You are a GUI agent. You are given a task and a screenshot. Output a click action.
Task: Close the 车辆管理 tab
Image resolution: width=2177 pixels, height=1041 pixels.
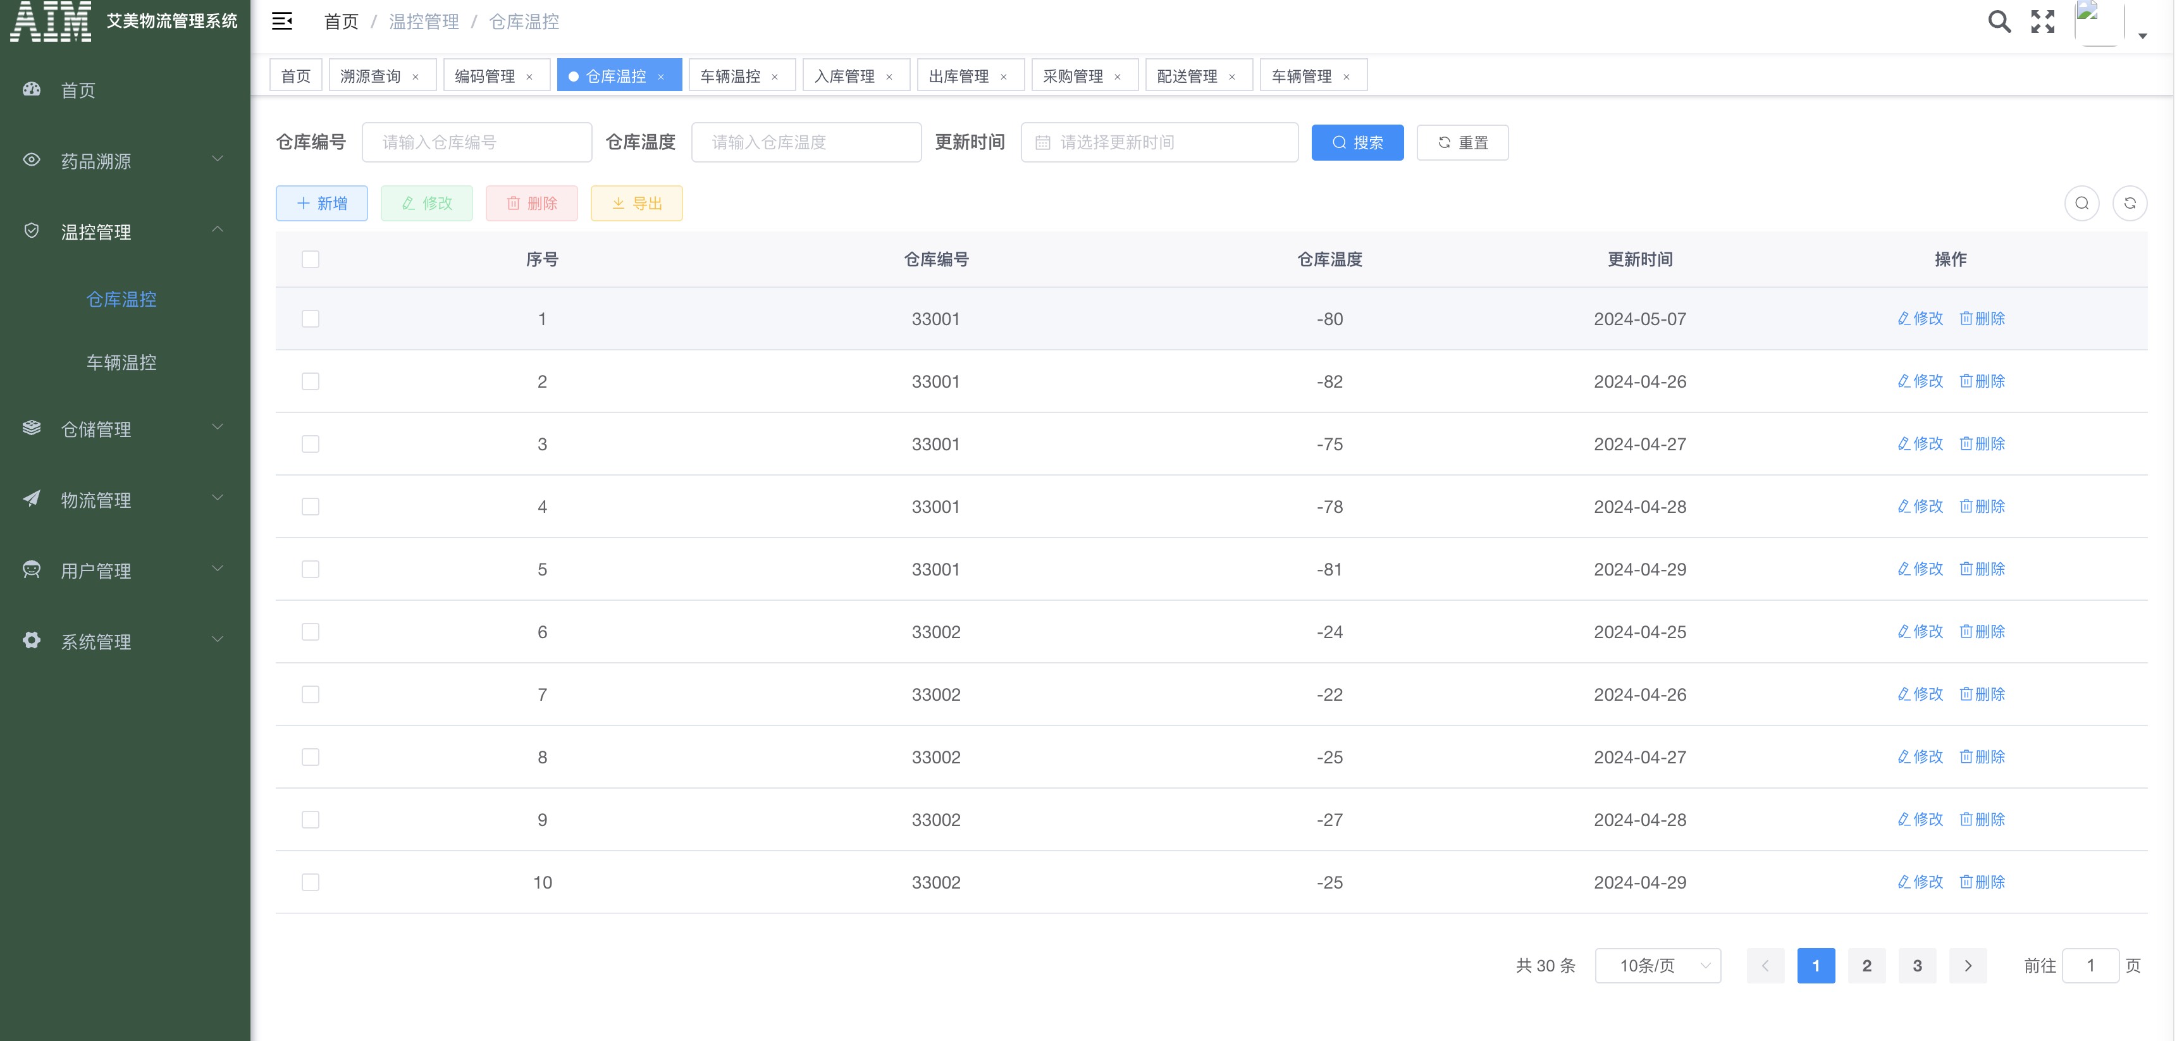1347,77
